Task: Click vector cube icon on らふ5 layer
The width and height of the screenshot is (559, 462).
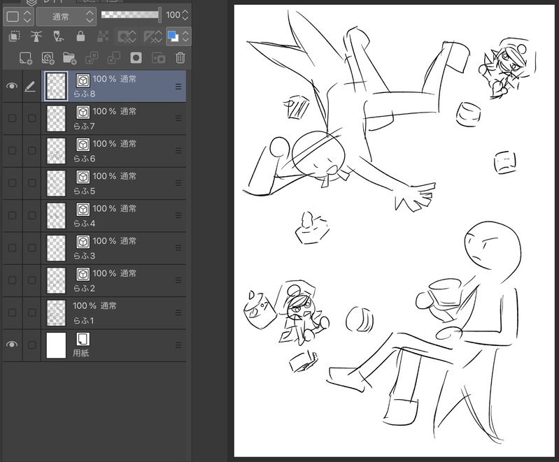Action: point(83,177)
